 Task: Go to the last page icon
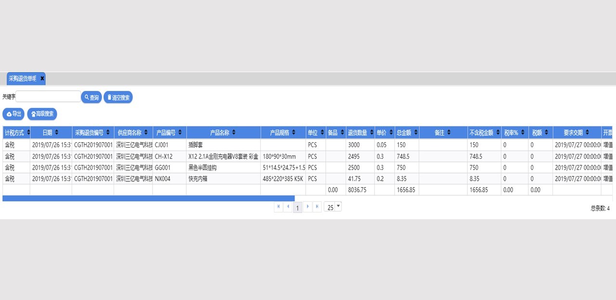click(317, 207)
